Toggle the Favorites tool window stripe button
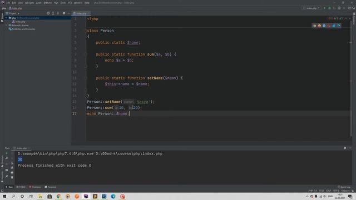This screenshot has width=356, height=200. point(2,177)
